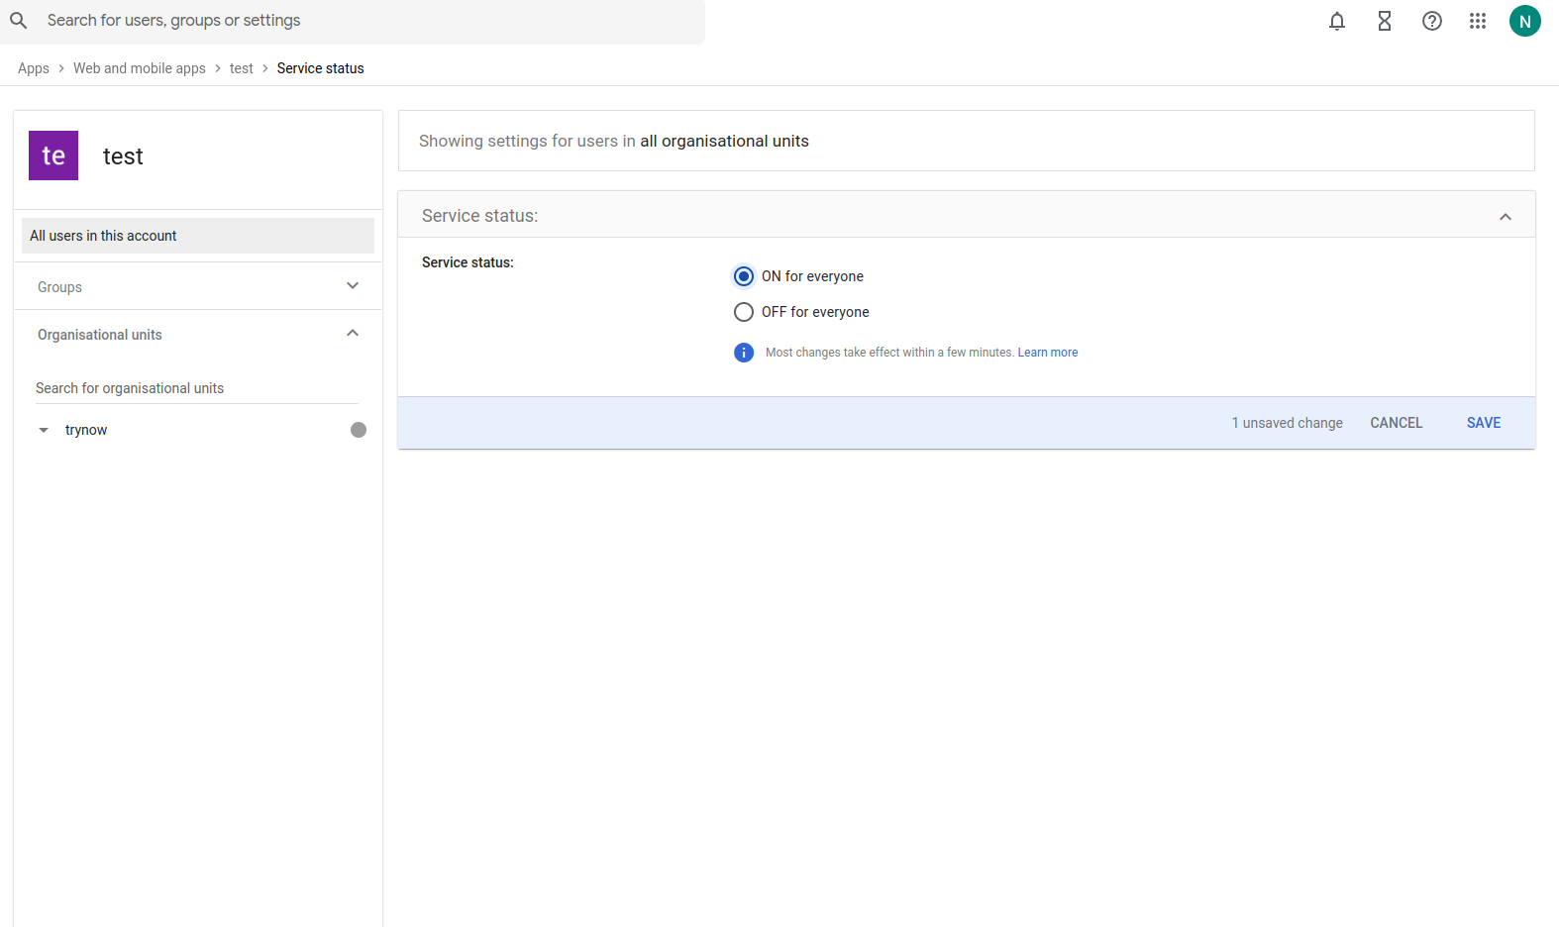Focus the top search field
The image size is (1559, 927).
[353, 21]
